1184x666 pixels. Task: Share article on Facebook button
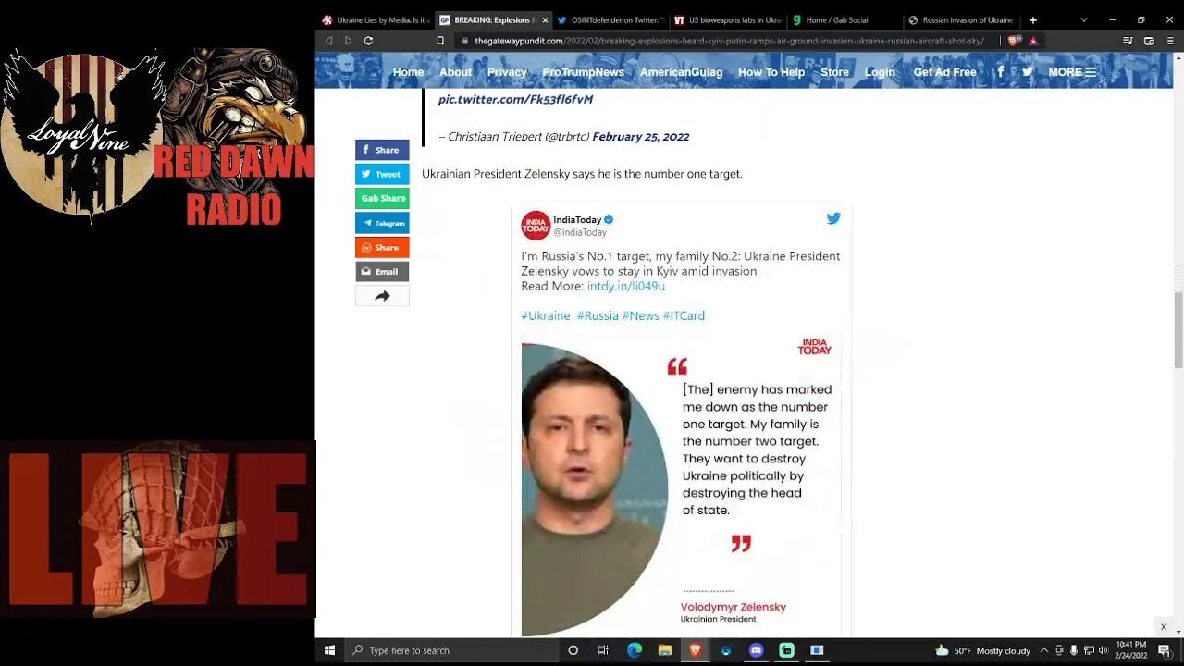coord(382,150)
